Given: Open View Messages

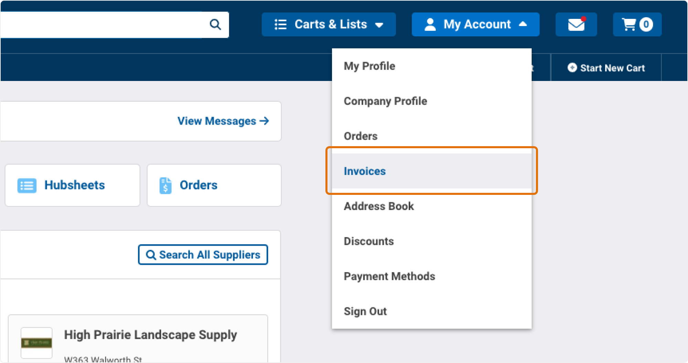Looking at the screenshot, I should tap(223, 121).
